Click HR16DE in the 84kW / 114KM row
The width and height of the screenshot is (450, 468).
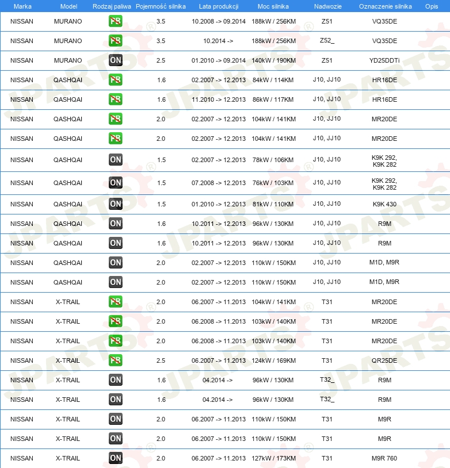[384, 80]
